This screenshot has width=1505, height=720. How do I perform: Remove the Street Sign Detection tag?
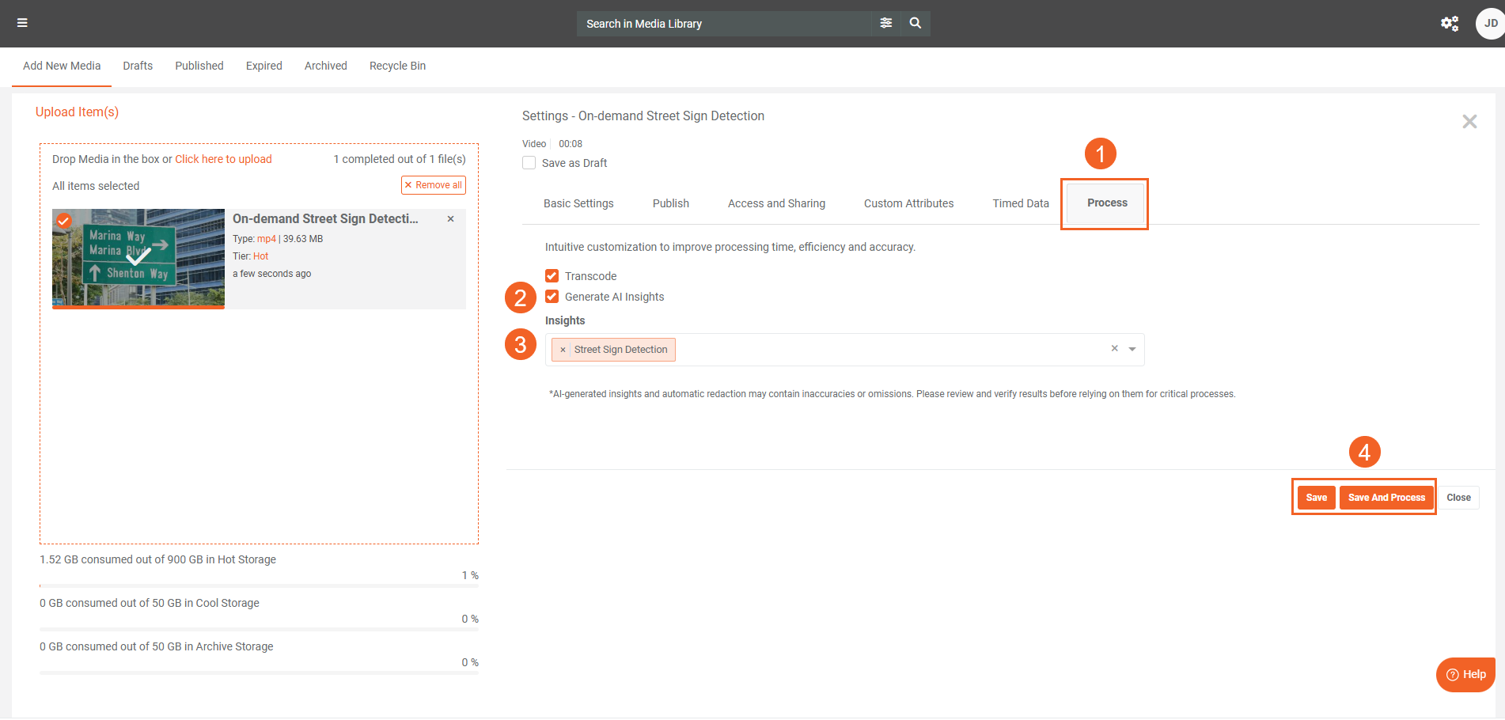563,350
